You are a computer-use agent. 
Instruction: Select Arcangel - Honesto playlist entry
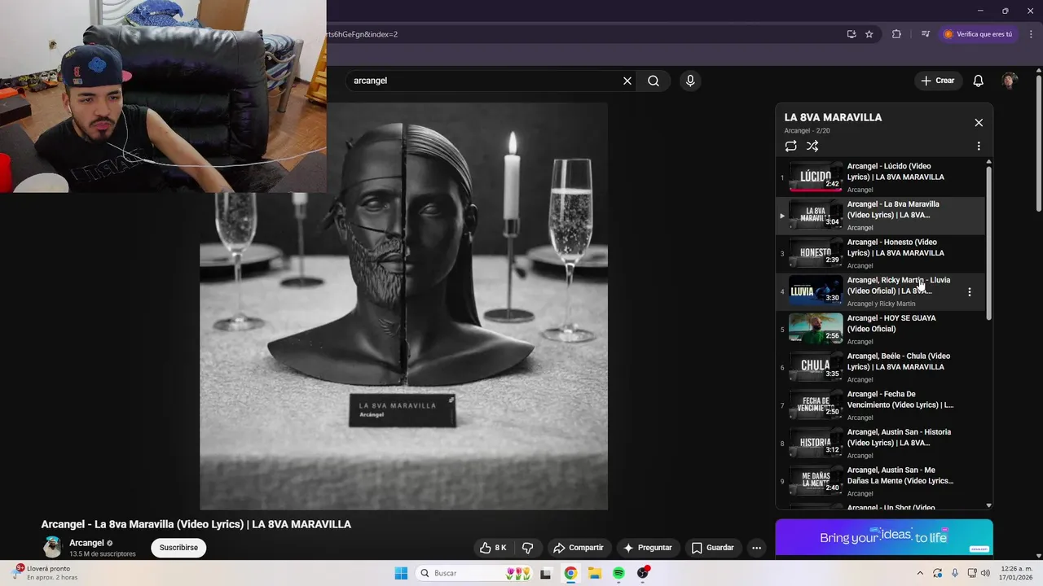(x=880, y=253)
